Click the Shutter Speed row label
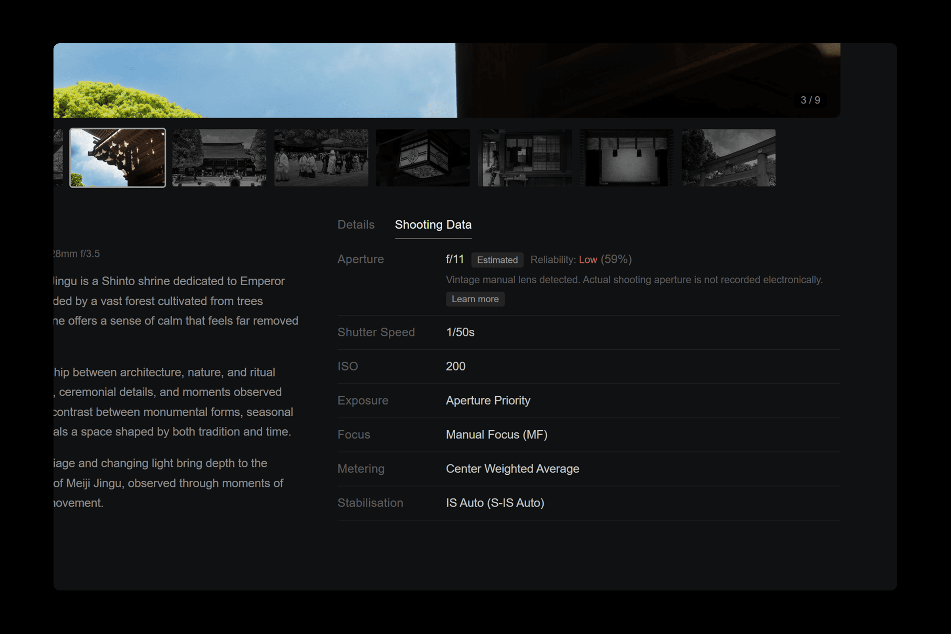The image size is (951, 634). [376, 332]
